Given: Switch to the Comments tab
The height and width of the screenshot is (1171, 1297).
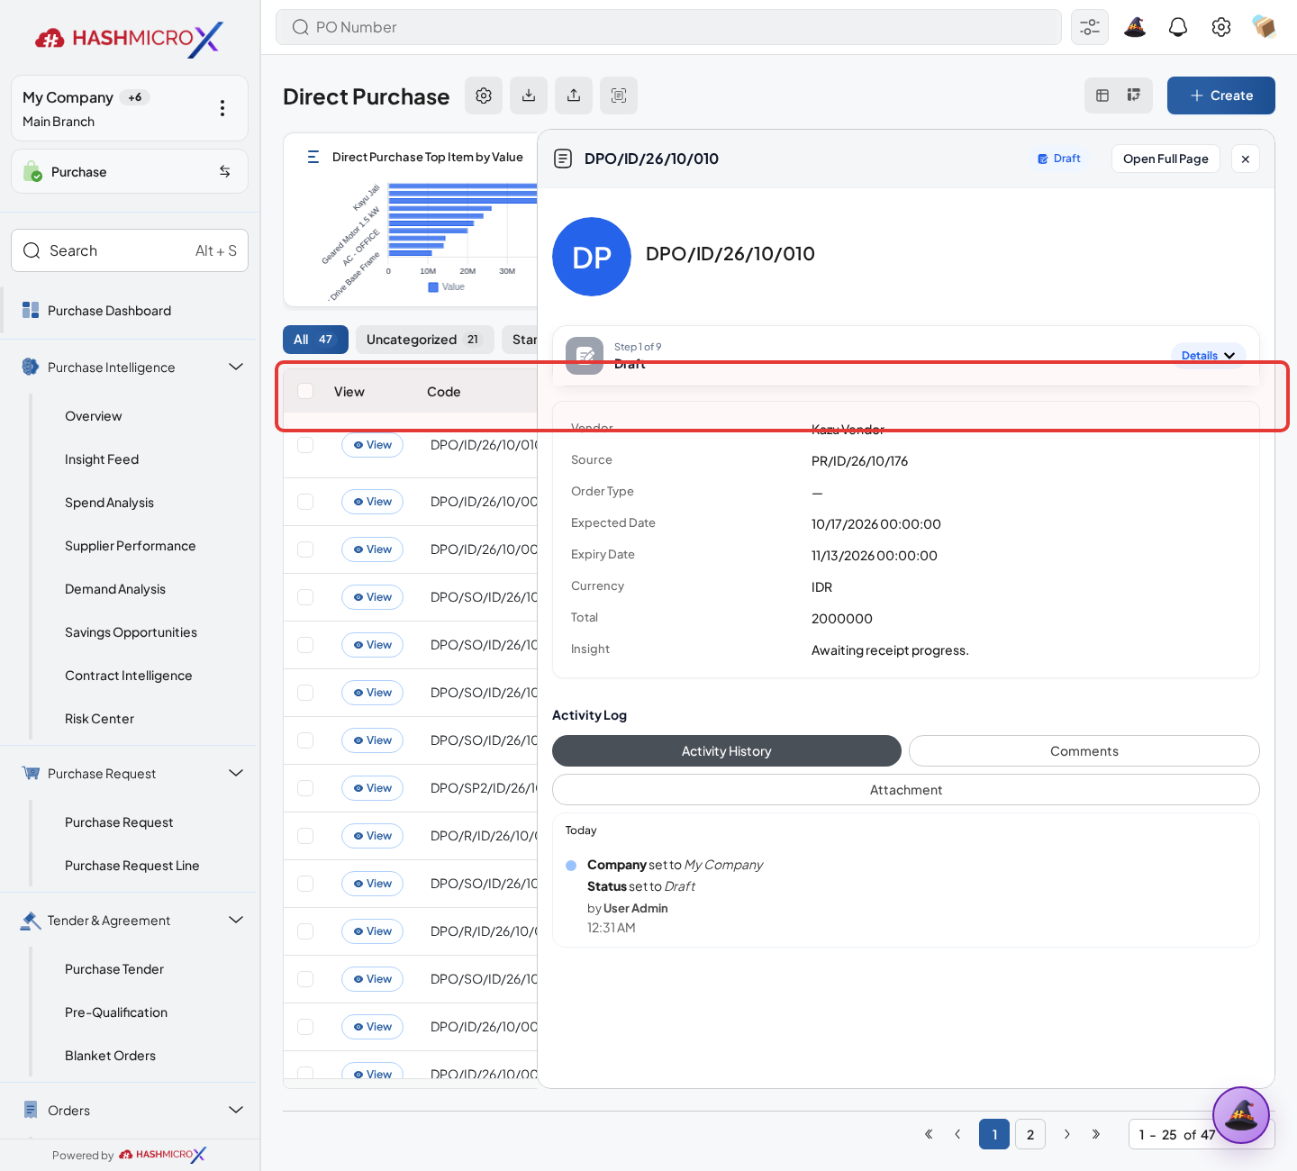Looking at the screenshot, I should 1084,751.
